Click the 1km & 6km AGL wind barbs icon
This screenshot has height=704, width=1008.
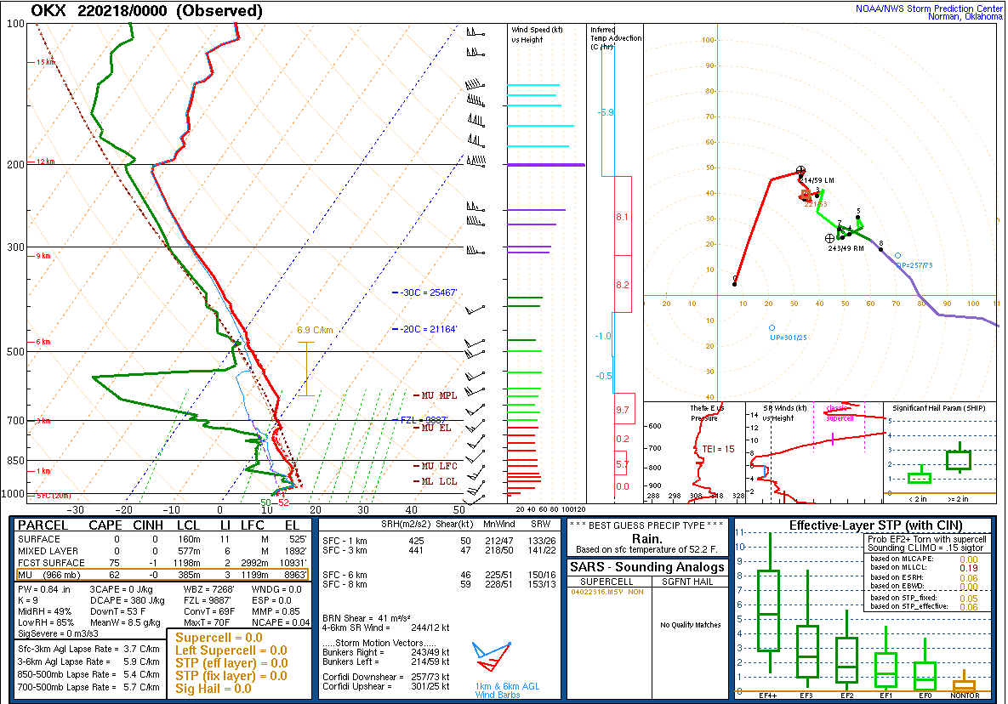tap(492, 658)
